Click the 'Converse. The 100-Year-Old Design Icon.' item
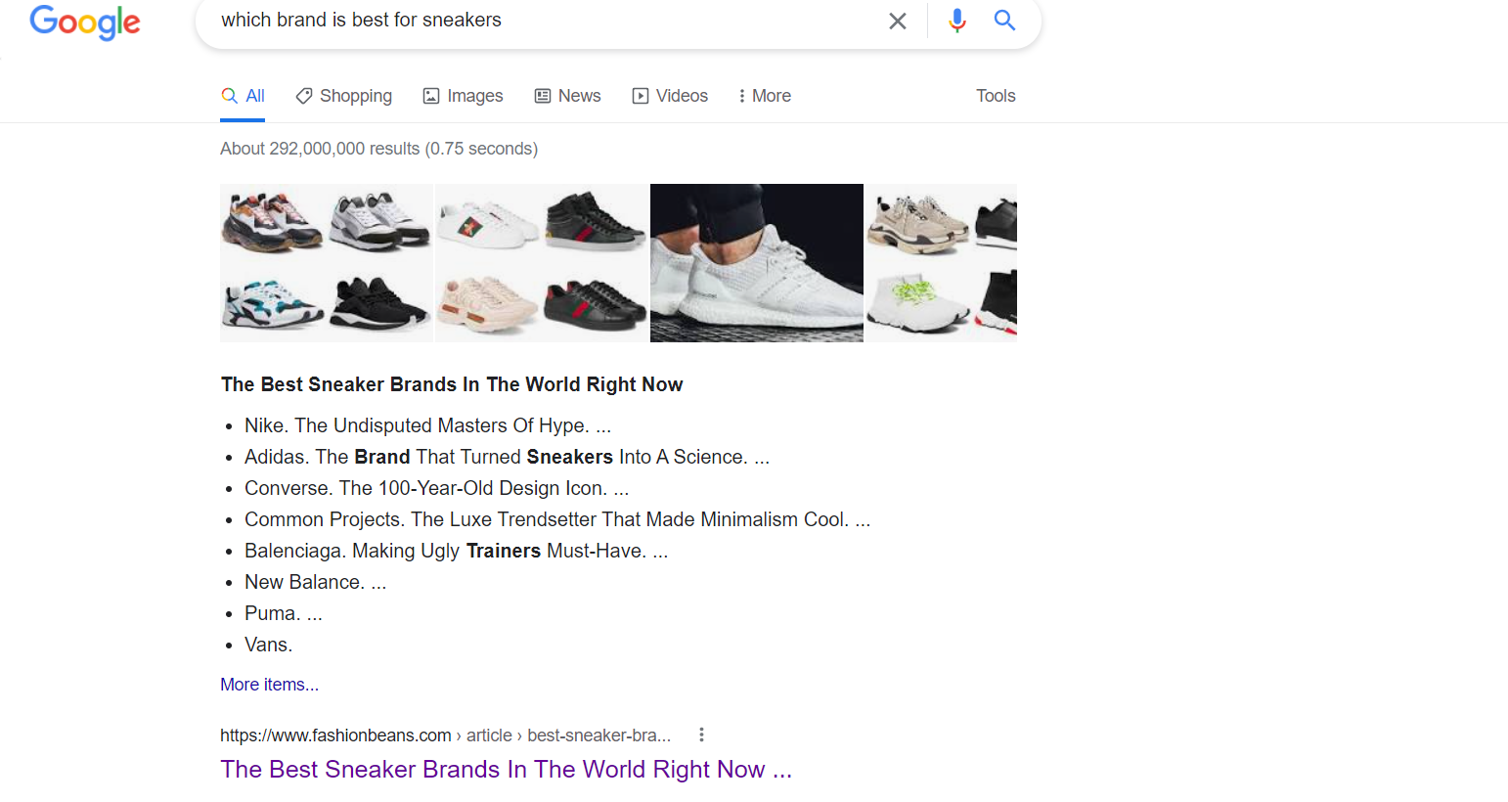Image resolution: width=1508 pixels, height=802 pixels. [436, 488]
